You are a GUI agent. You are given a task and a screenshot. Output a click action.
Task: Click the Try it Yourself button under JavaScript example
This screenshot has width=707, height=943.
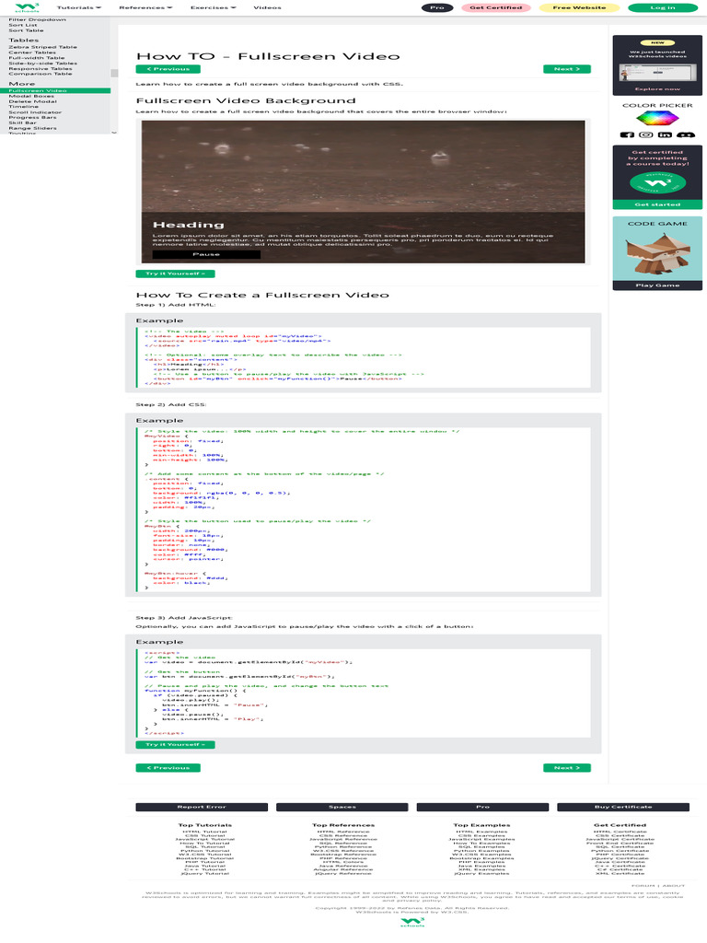coord(175,744)
